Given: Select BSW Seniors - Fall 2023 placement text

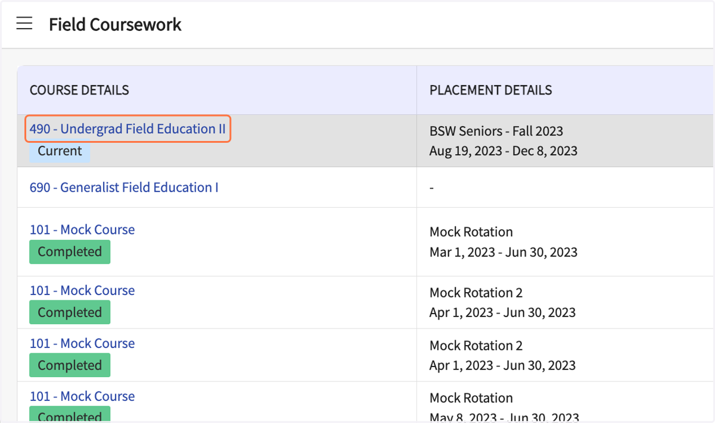Looking at the screenshot, I should (496, 131).
